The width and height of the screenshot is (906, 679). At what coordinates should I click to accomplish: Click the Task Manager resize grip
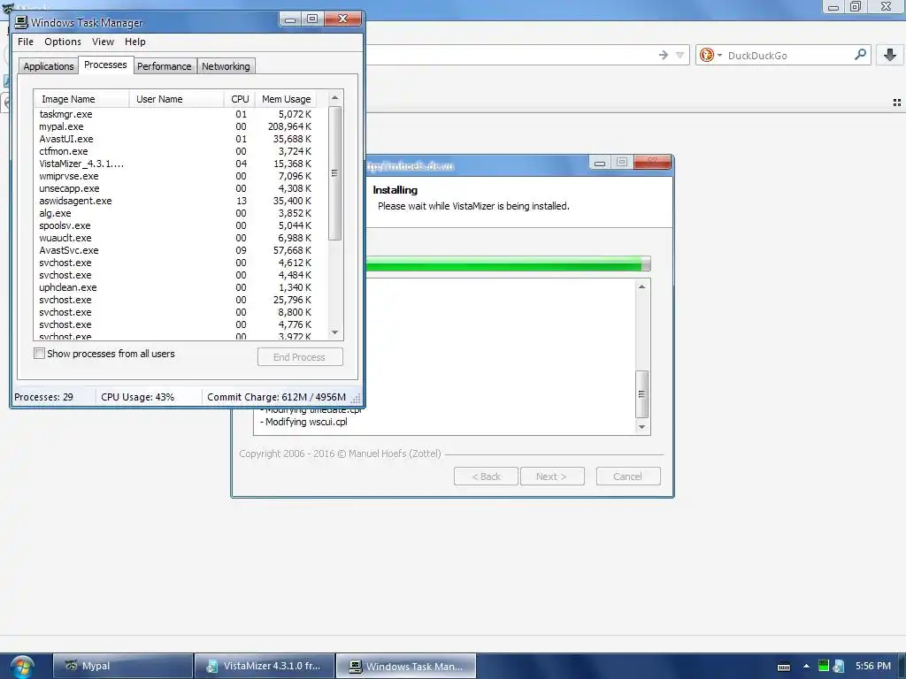tap(356, 399)
